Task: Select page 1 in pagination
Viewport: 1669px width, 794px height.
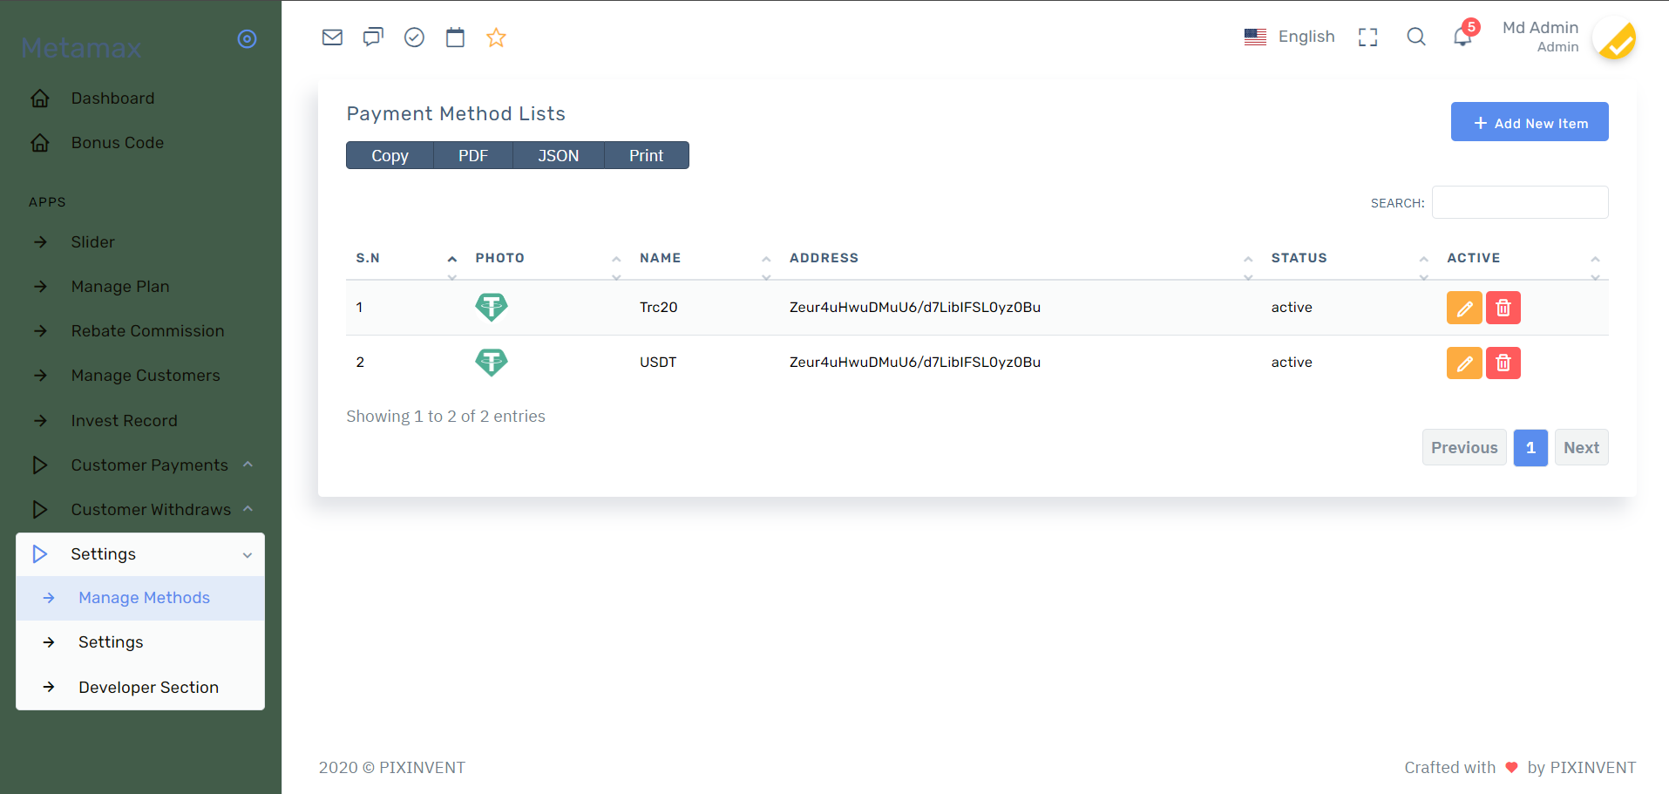Action: pos(1530,448)
